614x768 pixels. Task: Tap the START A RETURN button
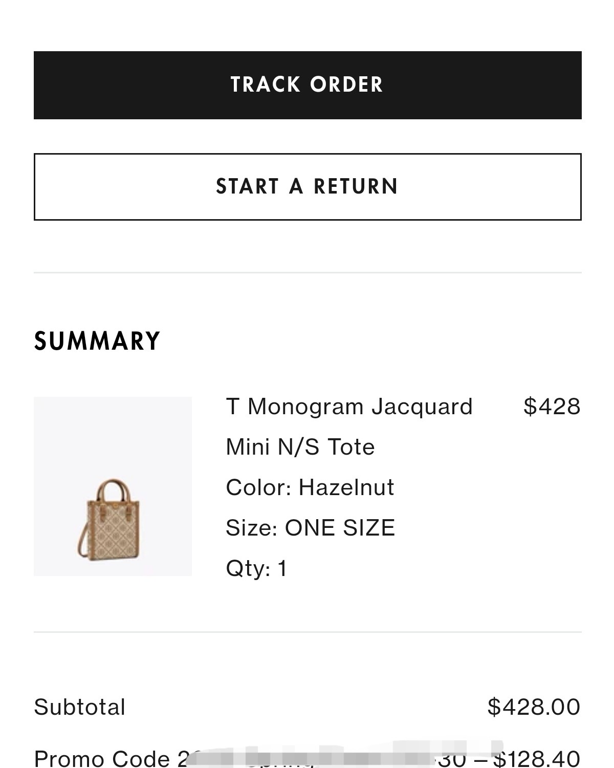(x=308, y=187)
